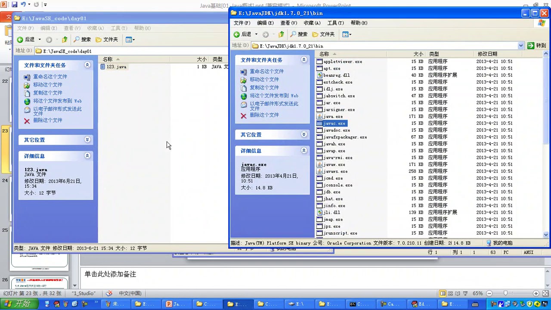Toggle Folders pane in day01 window
Image resolution: width=551 pixels, height=310 pixels.
pyautogui.click(x=107, y=40)
